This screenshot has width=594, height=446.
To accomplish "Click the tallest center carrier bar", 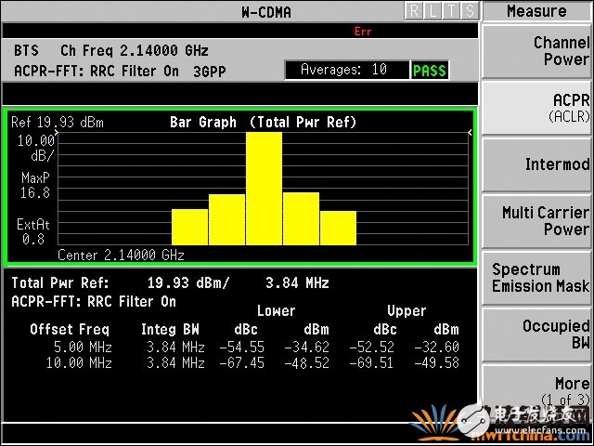I will [264, 188].
